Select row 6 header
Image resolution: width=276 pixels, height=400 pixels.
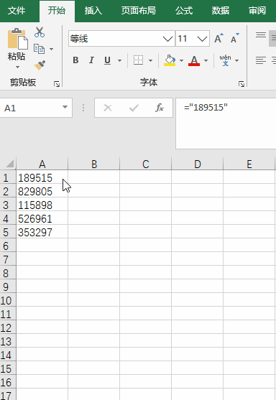(8, 246)
